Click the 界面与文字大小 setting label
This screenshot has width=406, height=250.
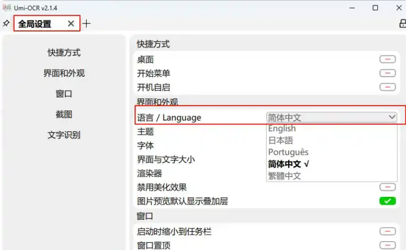click(x=166, y=159)
